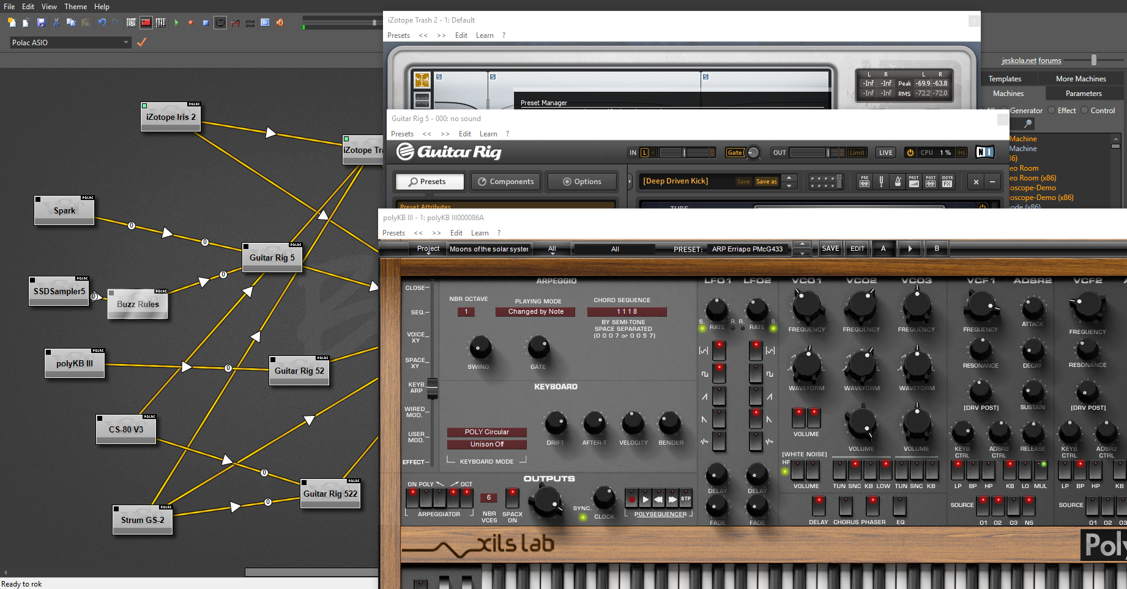Click the Open file toolbar icon
Viewport: 1127px width, 589px height.
[26, 23]
